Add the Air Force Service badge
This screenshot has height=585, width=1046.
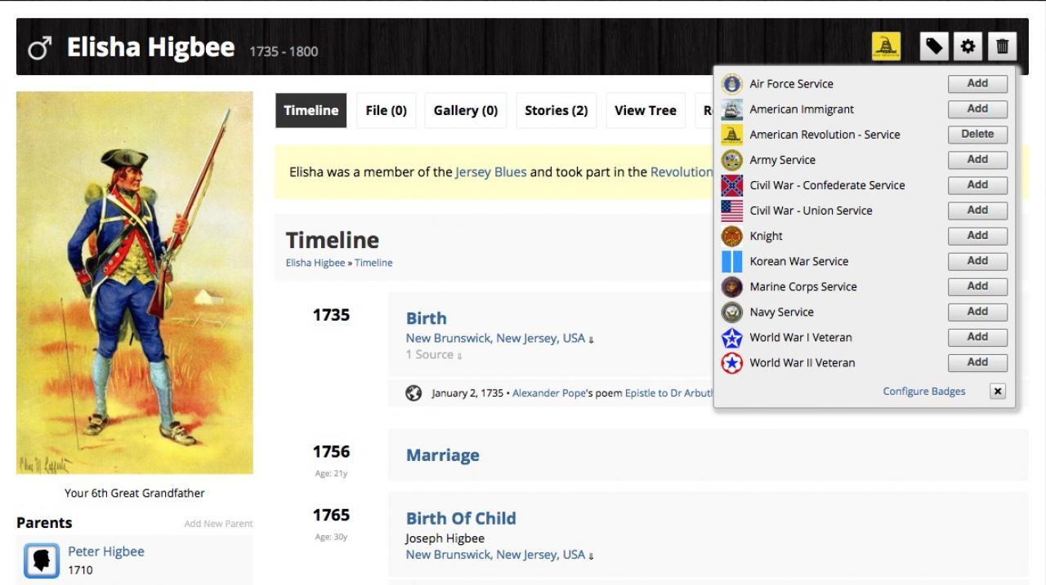[977, 83]
